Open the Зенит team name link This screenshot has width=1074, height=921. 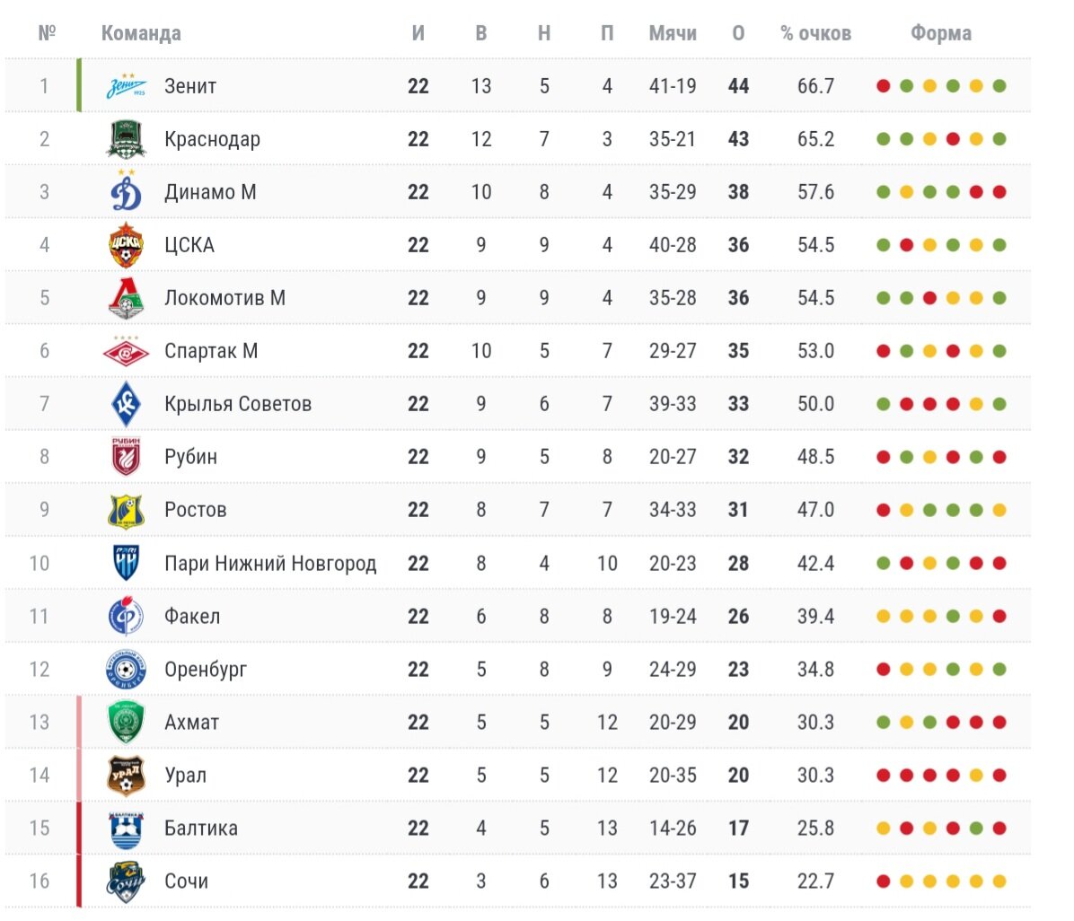tap(190, 86)
